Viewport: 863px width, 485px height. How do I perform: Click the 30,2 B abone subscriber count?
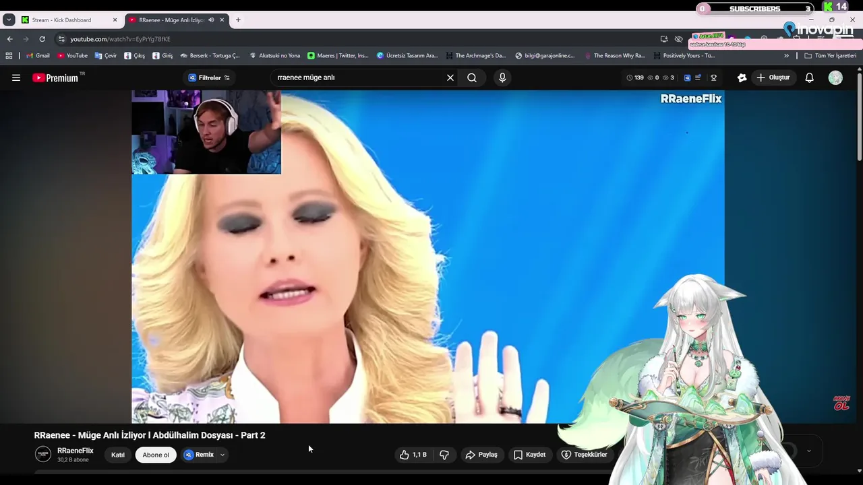click(73, 460)
